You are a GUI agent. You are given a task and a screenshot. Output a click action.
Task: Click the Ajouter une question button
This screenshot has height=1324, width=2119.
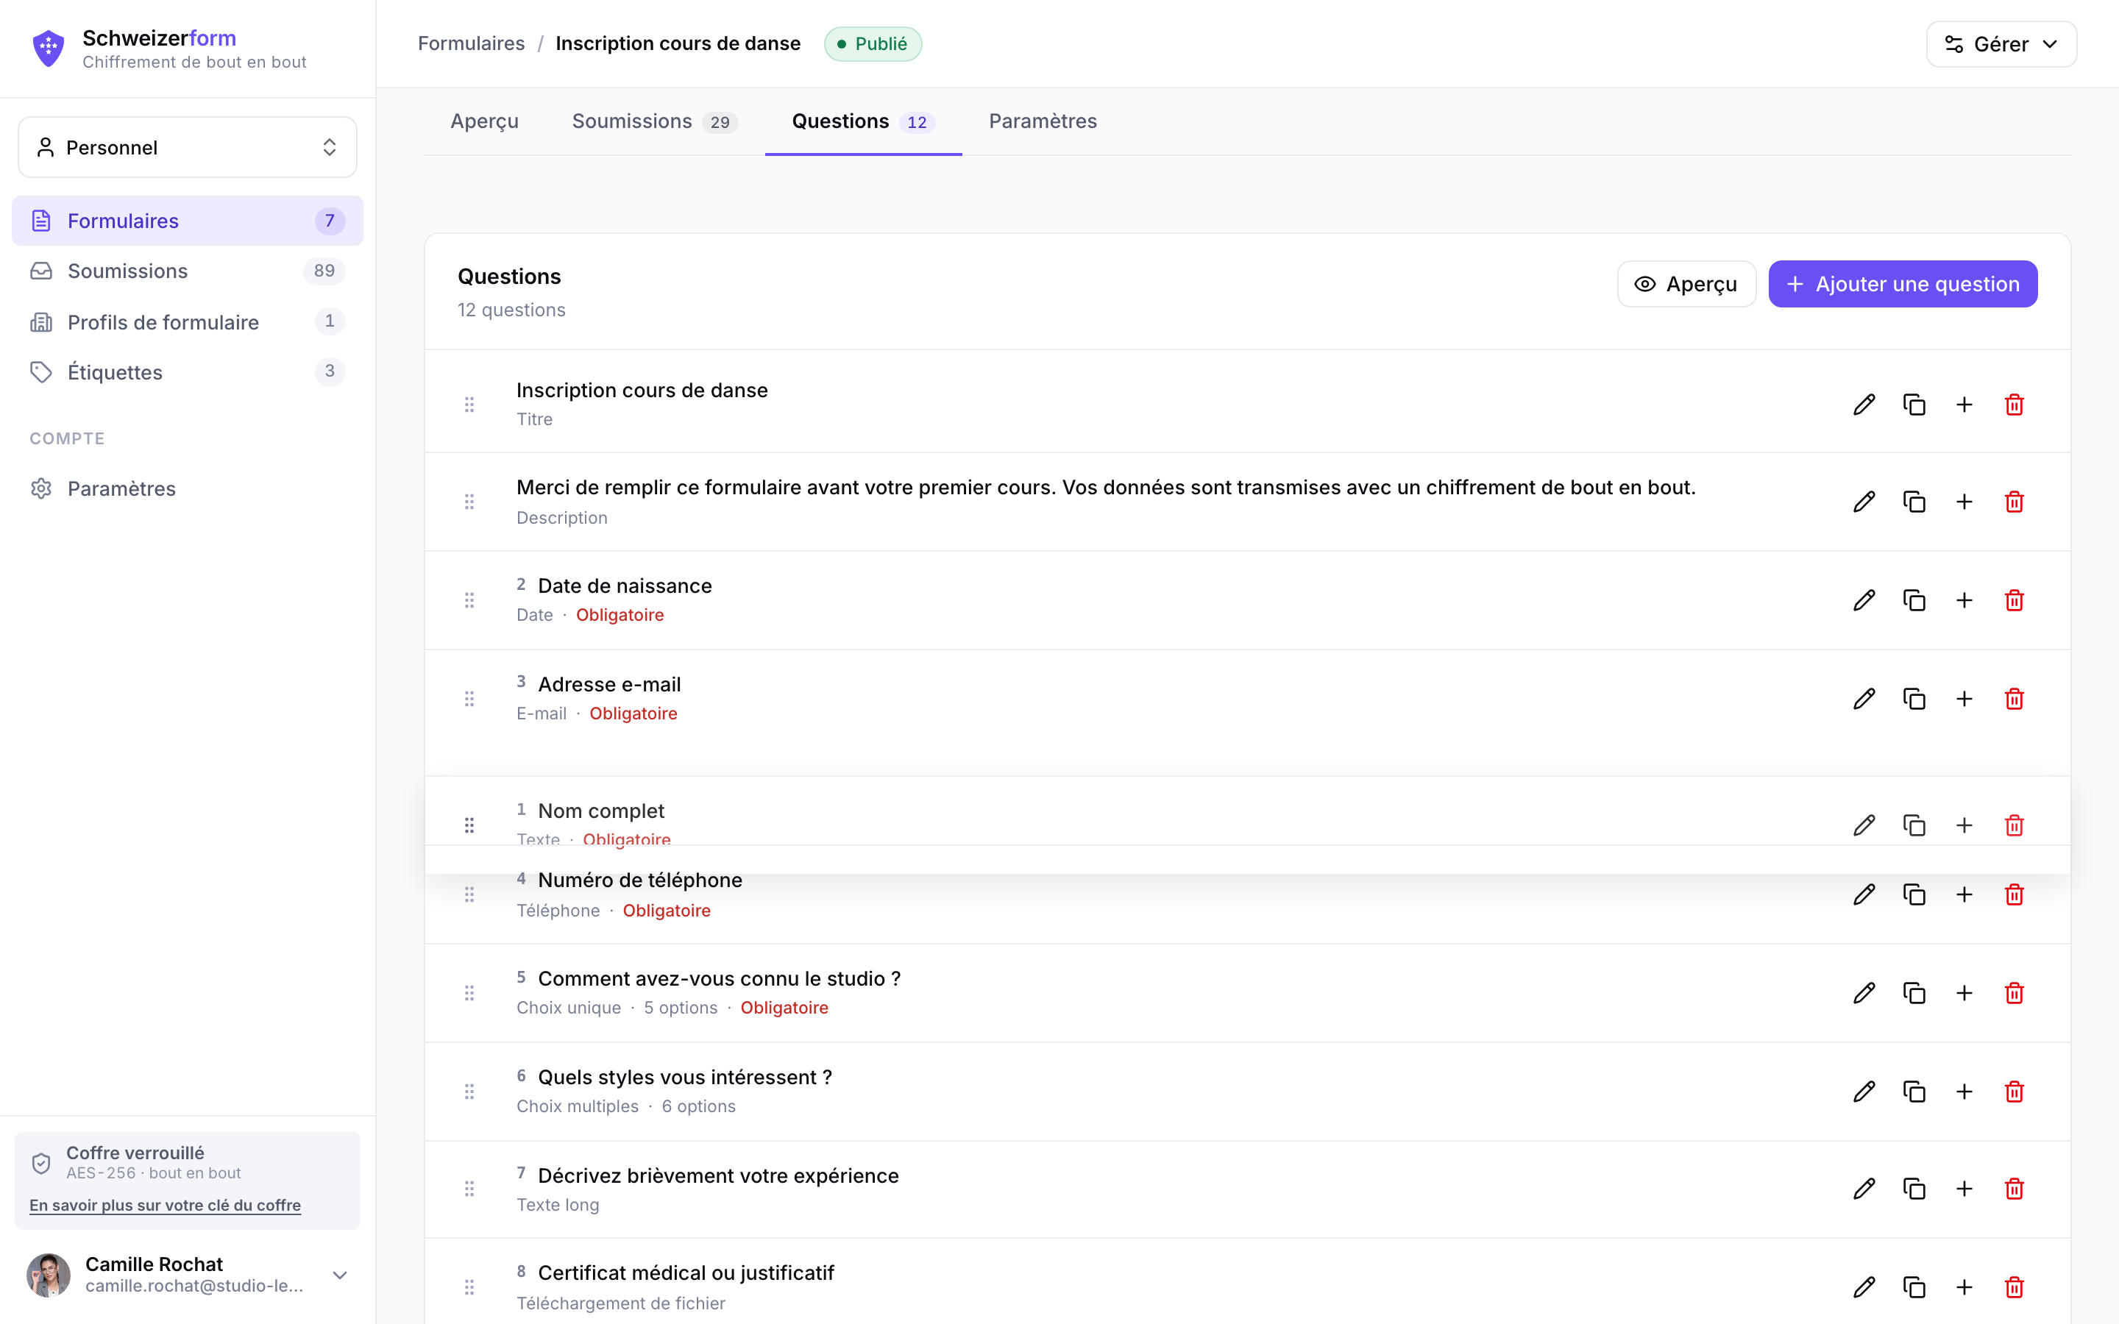click(1902, 284)
